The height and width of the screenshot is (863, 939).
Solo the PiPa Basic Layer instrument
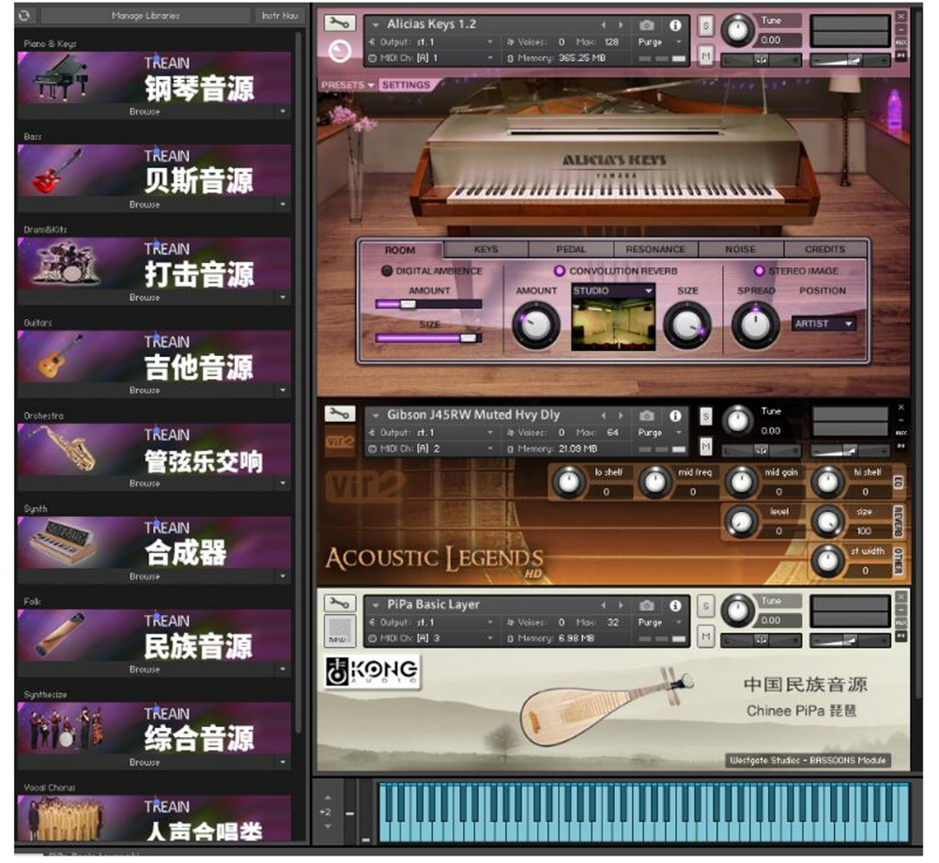[705, 606]
